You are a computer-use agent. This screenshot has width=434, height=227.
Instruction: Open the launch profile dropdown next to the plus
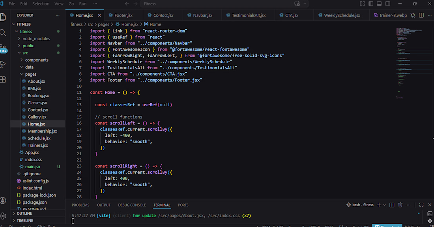pos(384,205)
